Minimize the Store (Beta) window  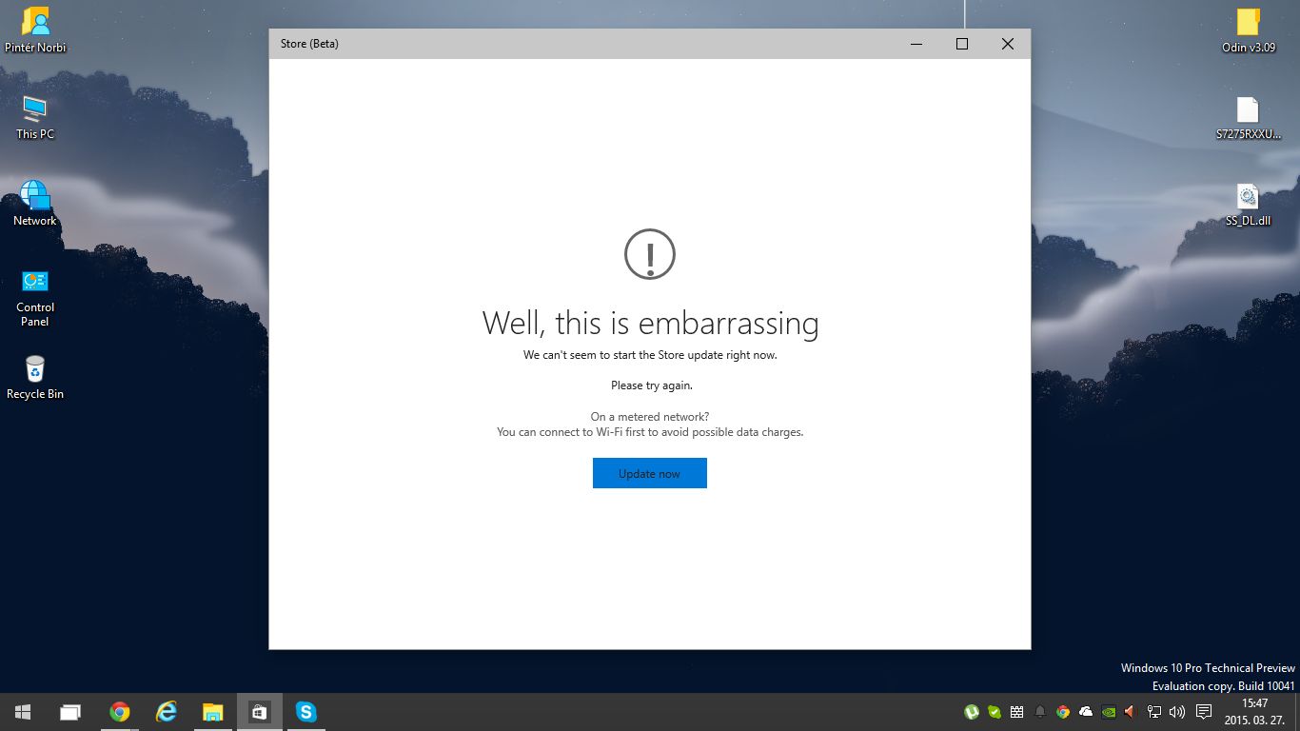click(x=916, y=44)
